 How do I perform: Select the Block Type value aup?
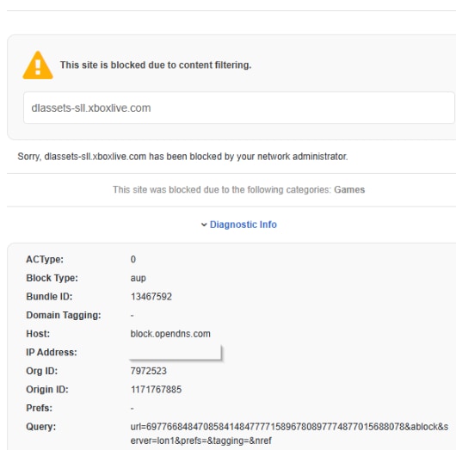tap(139, 279)
